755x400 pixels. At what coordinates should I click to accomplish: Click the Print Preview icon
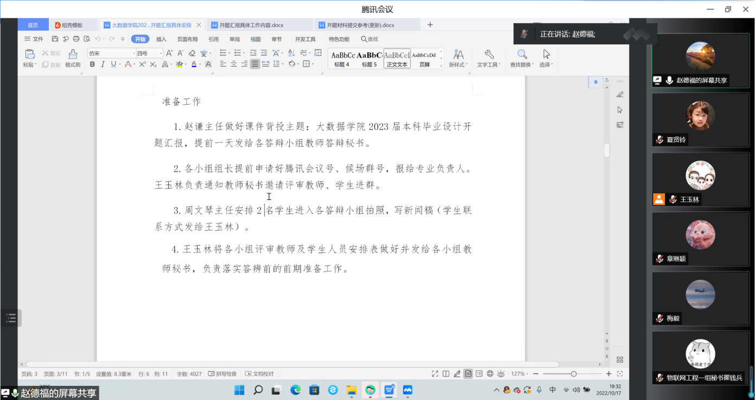point(87,39)
